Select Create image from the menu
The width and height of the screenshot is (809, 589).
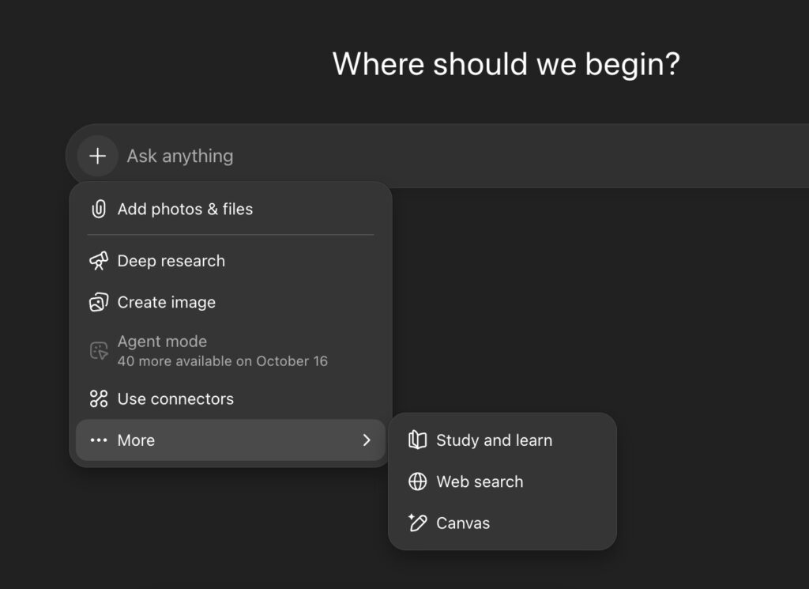pos(166,302)
